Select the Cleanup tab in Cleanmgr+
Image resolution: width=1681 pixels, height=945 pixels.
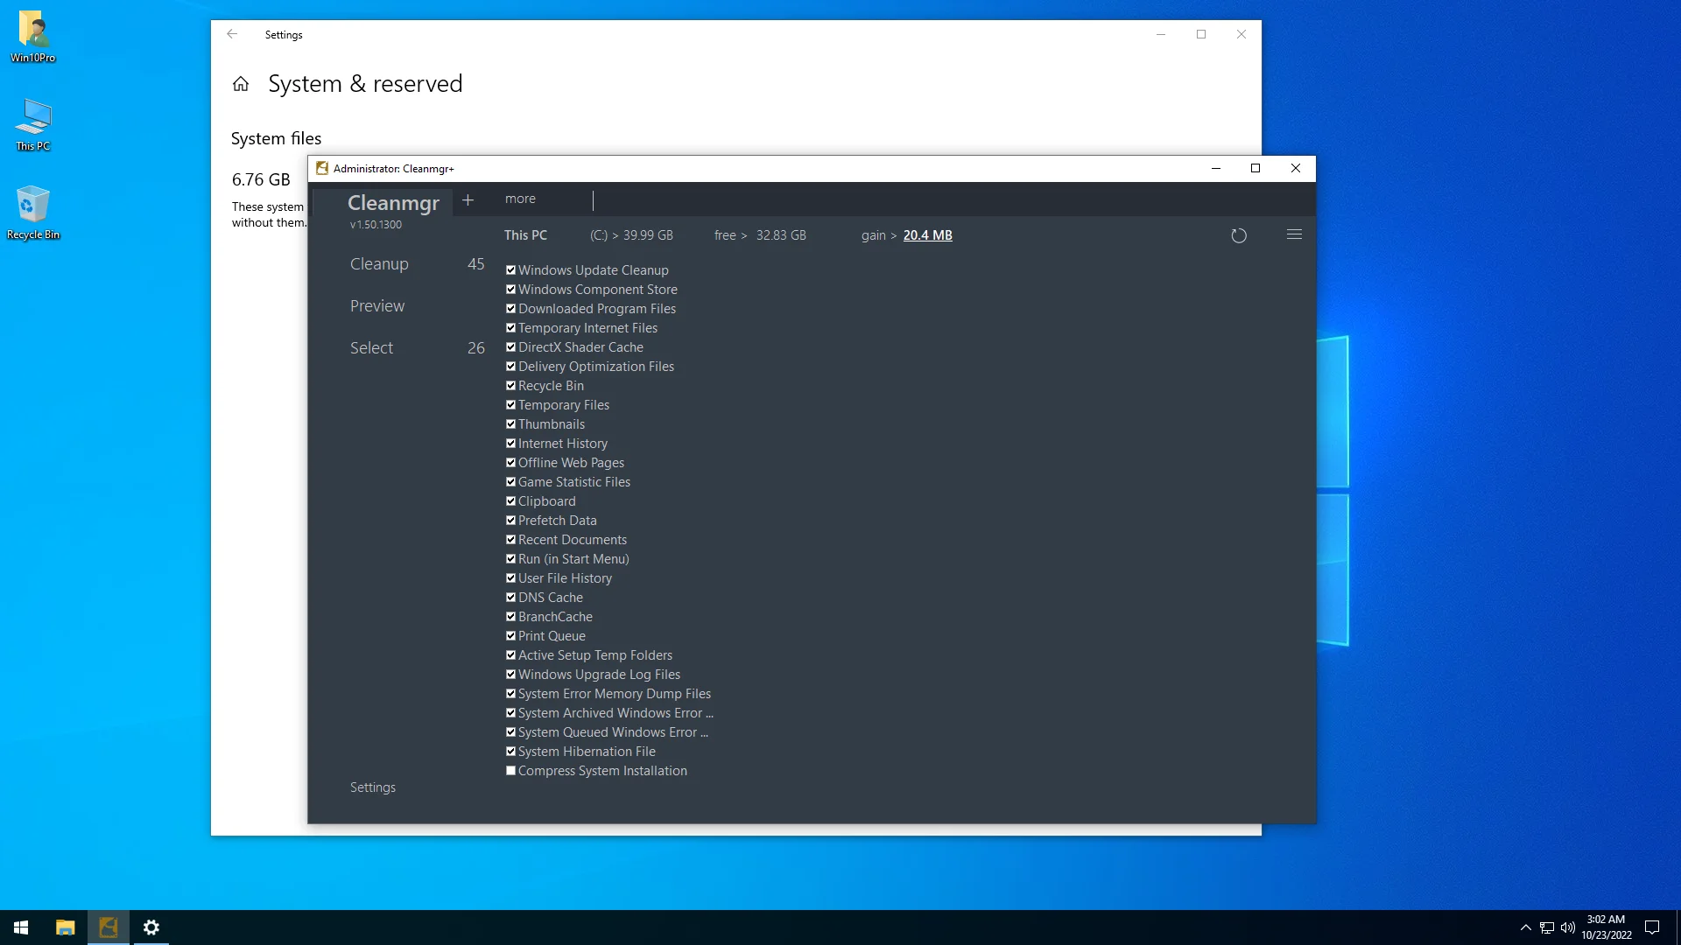(381, 264)
